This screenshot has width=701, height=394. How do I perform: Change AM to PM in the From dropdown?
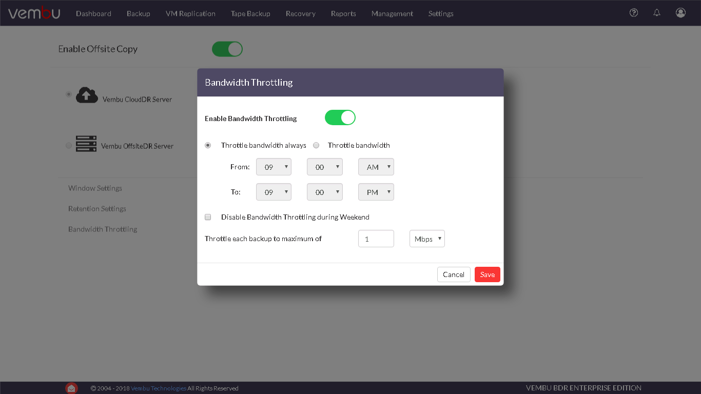[376, 166]
